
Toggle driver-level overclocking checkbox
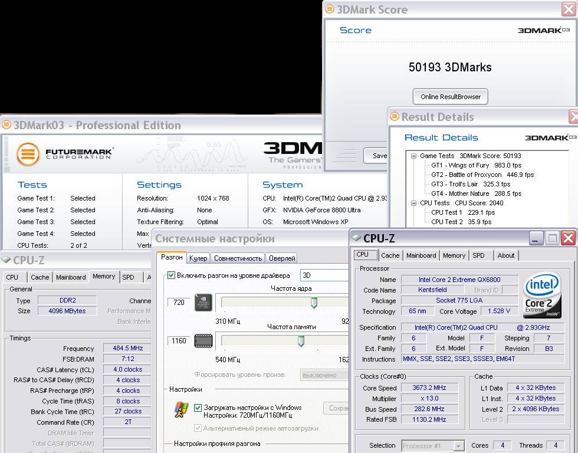[x=171, y=275]
